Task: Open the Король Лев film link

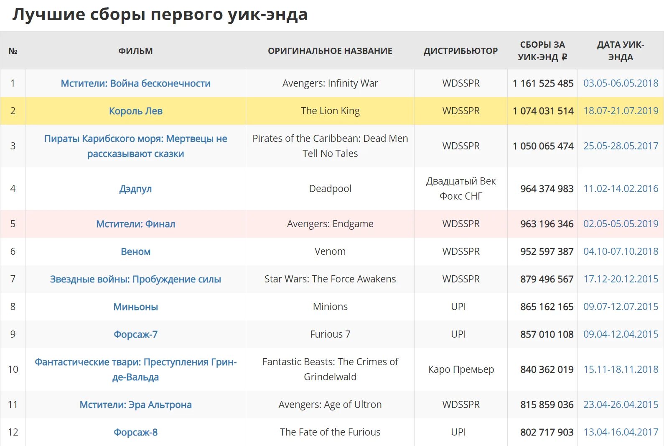Action: [135, 111]
